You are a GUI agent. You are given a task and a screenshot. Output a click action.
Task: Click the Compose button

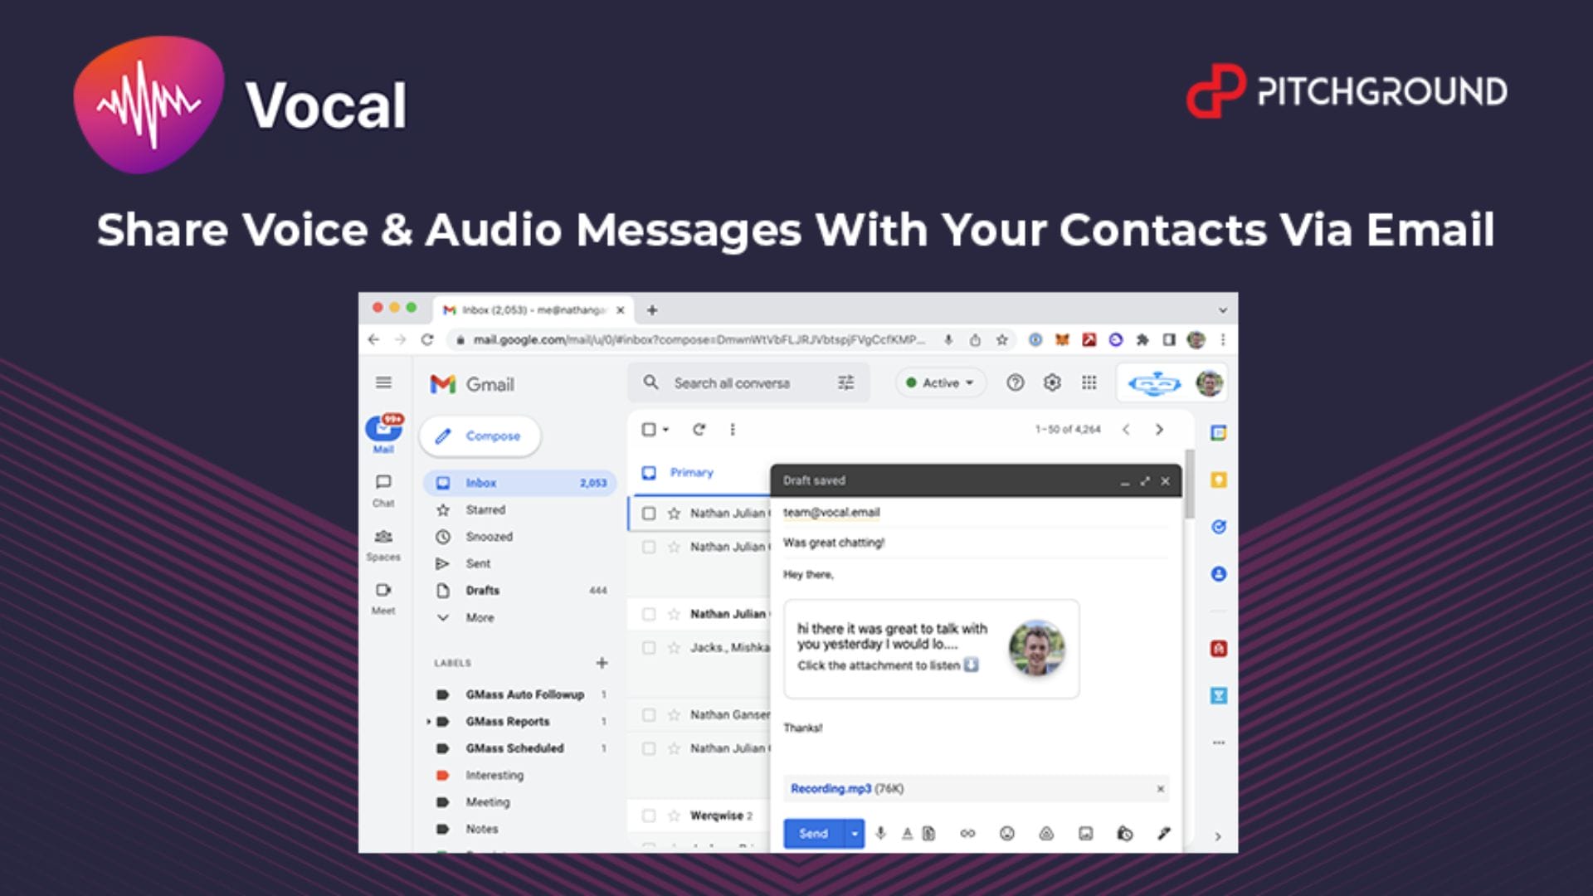pos(480,436)
